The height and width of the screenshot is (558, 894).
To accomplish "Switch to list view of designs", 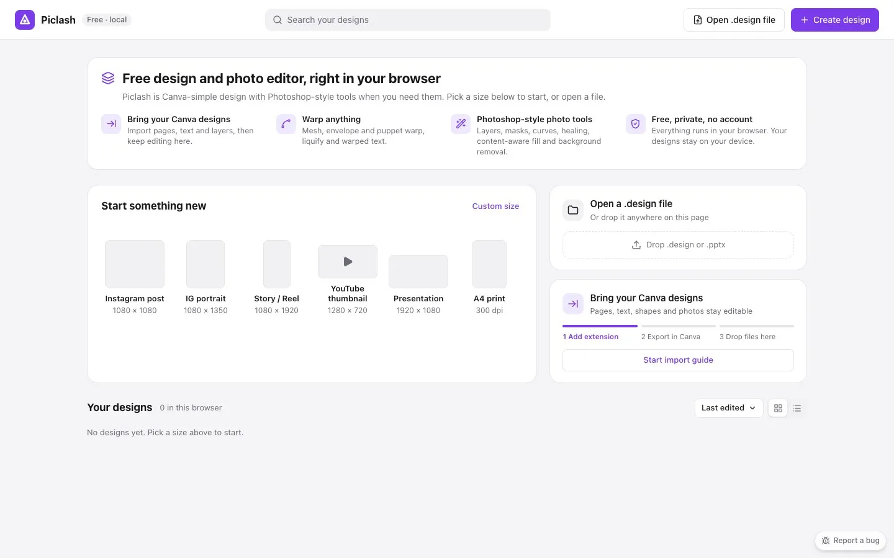I will 797,408.
